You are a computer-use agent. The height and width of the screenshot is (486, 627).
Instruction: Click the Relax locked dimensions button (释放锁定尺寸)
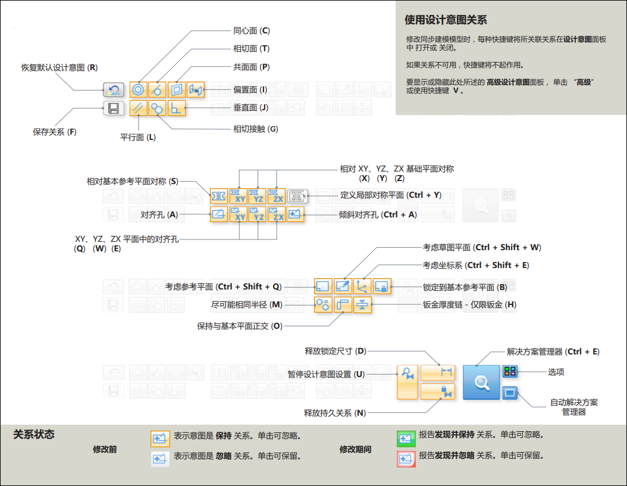(437, 373)
